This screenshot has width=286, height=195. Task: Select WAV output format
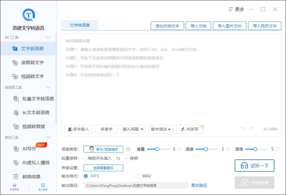[138, 176]
